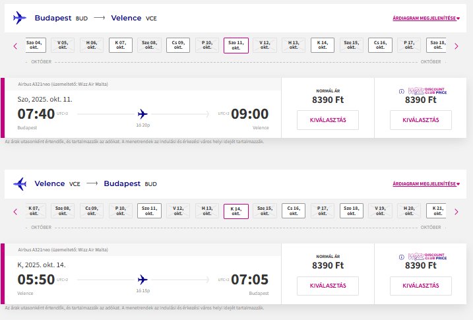Show later outbound dates with right arrow

click(456, 46)
